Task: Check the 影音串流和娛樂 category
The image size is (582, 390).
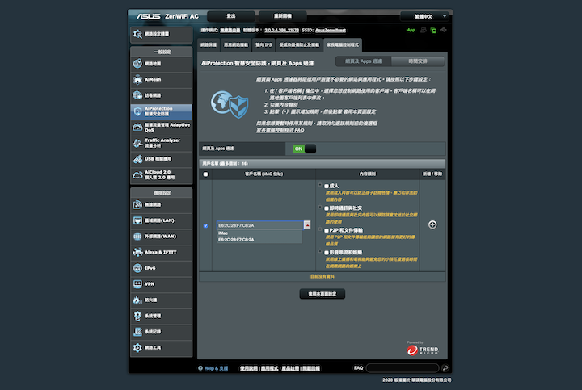Action: pos(327,253)
